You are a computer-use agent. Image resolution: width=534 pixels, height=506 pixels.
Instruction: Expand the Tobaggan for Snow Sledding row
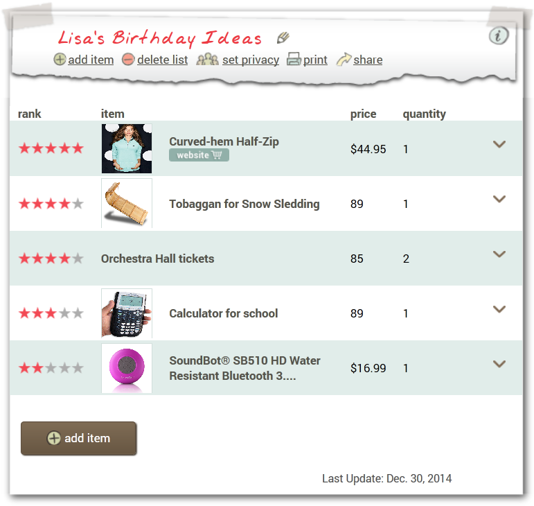[499, 199]
